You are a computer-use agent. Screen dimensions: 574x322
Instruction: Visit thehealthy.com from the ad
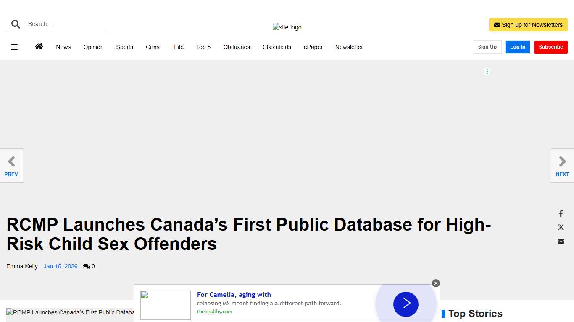[x=214, y=312]
